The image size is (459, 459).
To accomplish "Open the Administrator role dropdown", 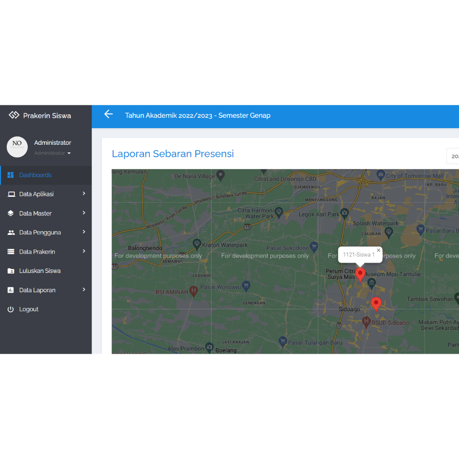I will (52, 153).
